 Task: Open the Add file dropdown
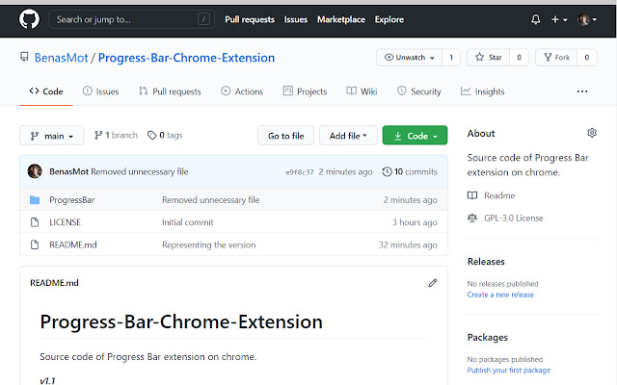click(x=348, y=136)
